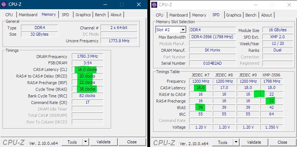
Task: Switch to the Memory tab in the right window
Action: [x=199, y=15]
